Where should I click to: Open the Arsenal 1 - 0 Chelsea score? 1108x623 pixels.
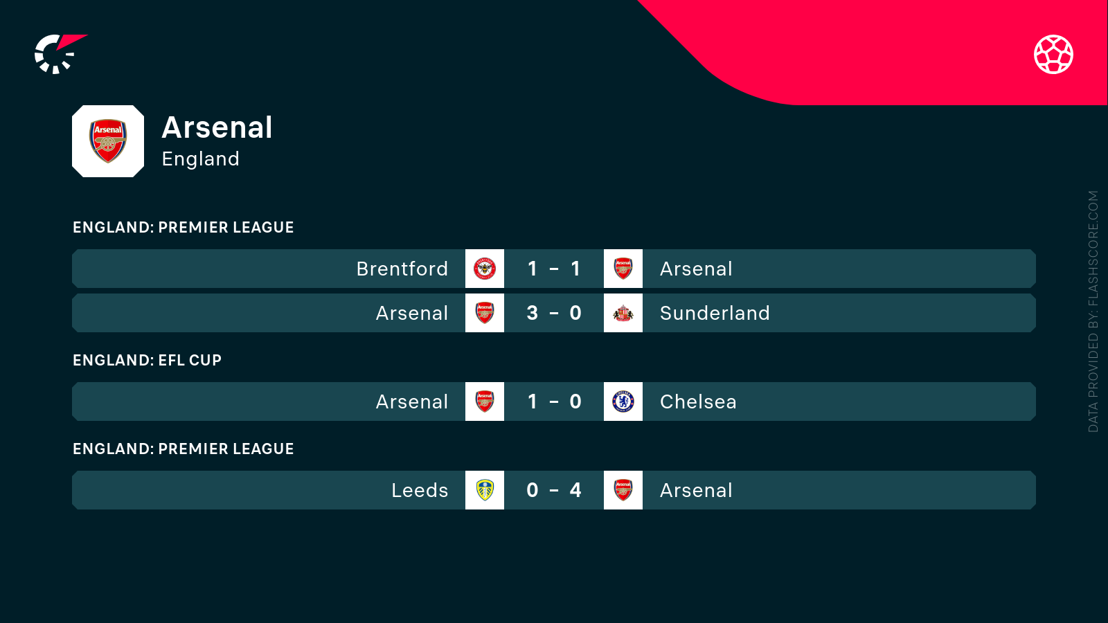coord(554,401)
